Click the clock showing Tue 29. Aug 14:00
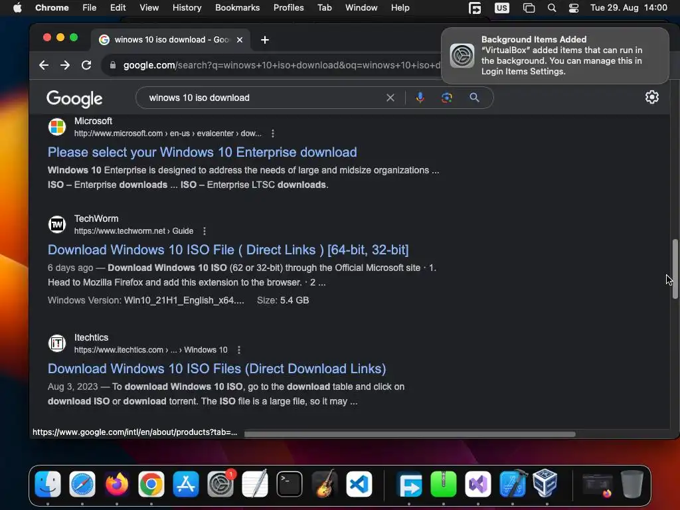The height and width of the screenshot is (510, 680). pyautogui.click(x=629, y=8)
